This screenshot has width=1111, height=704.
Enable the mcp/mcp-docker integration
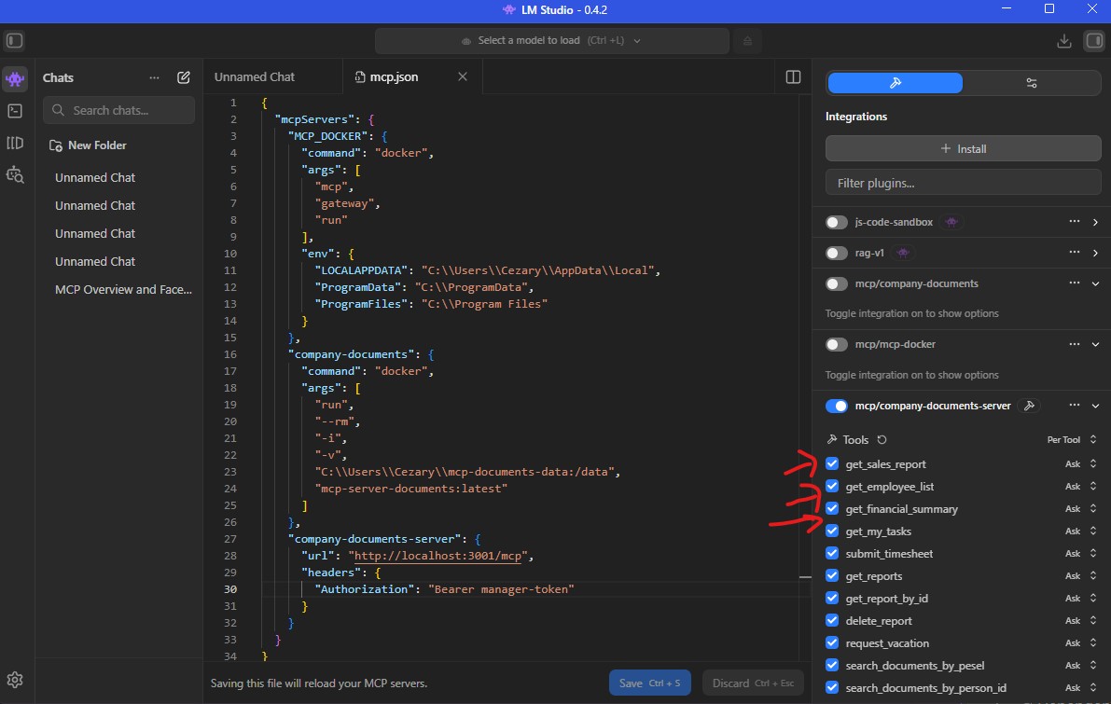(837, 345)
